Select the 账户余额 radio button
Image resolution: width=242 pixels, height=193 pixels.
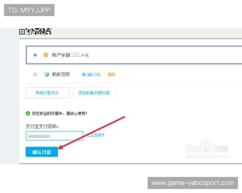pos(35,55)
